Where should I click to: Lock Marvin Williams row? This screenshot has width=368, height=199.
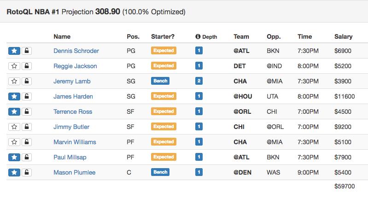point(27,142)
